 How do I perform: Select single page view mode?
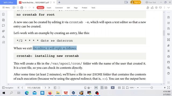102,88
